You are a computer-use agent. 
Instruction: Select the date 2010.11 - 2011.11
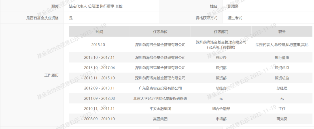[x=99, y=109]
